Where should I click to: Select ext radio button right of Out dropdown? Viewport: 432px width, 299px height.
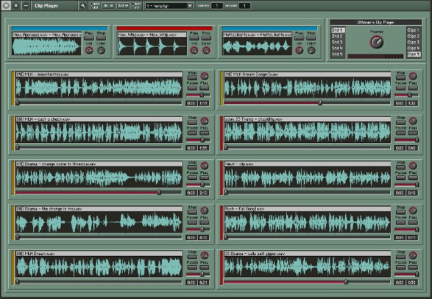132,3
